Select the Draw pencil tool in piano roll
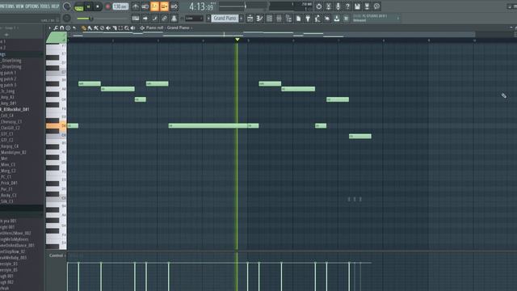Viewport: 517px width, 291px height. point(84,28)
